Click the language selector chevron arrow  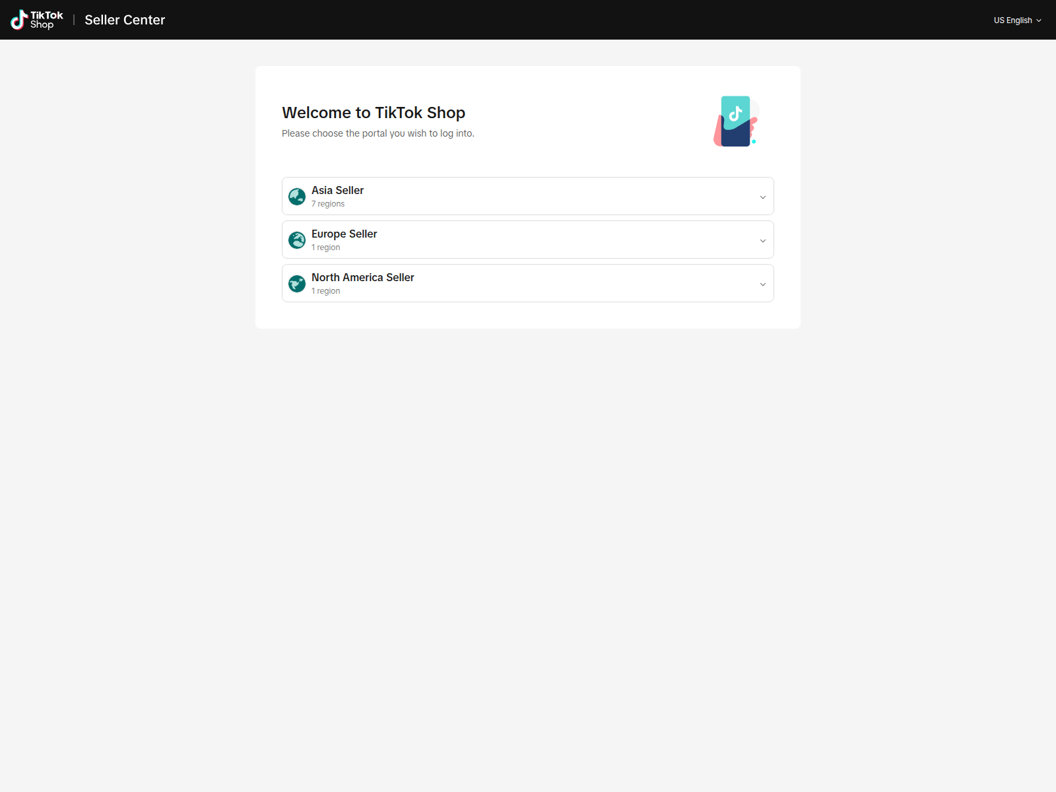1038,20
